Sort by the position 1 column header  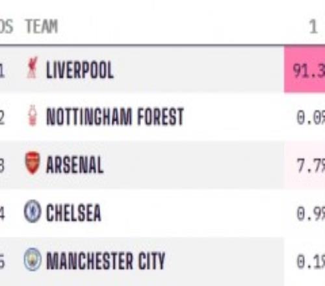point(313,27)
